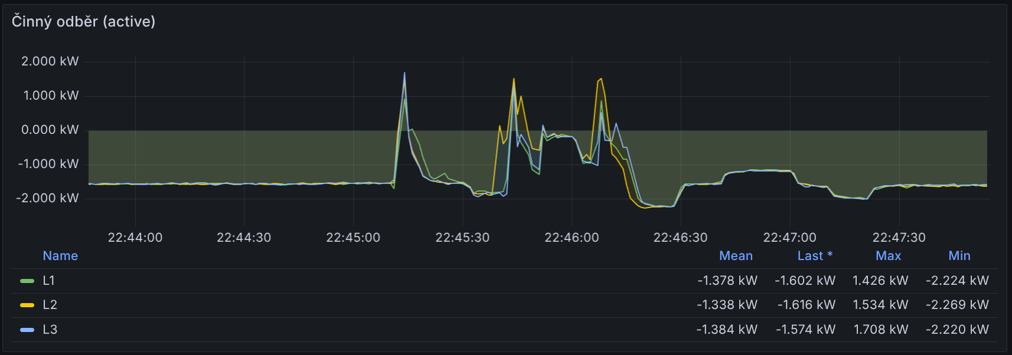Click L1 min value -2.224 kW
This screenshot has height=355, width=1012.
[x=957, y=281]
